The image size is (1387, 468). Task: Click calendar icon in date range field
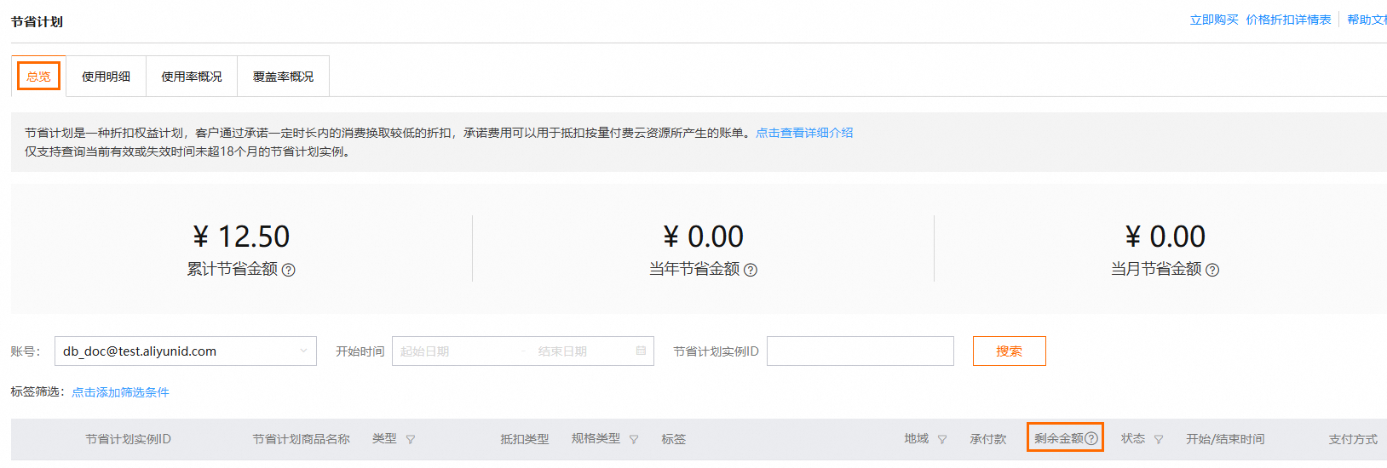pyautogui.click(x=641, y=351)
